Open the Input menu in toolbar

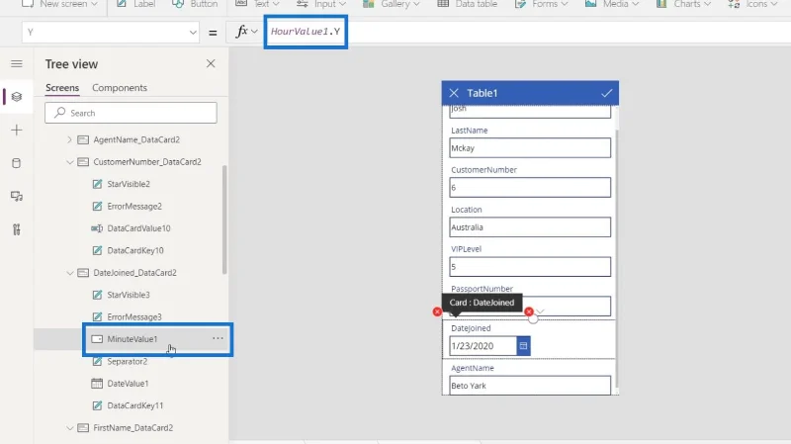(x=321, y=4)
